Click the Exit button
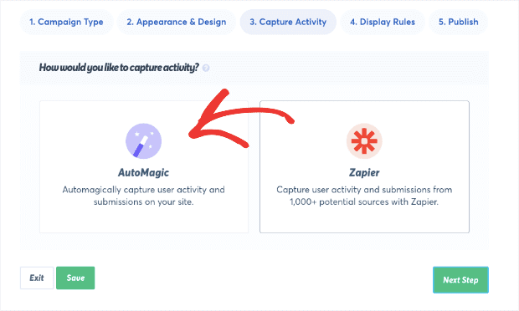Screen dimensions: 519x311 [x=37, y=278]
